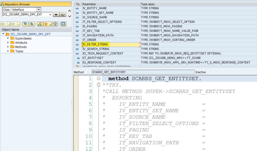Click the refresh object list icon

[x=55, y=24]
